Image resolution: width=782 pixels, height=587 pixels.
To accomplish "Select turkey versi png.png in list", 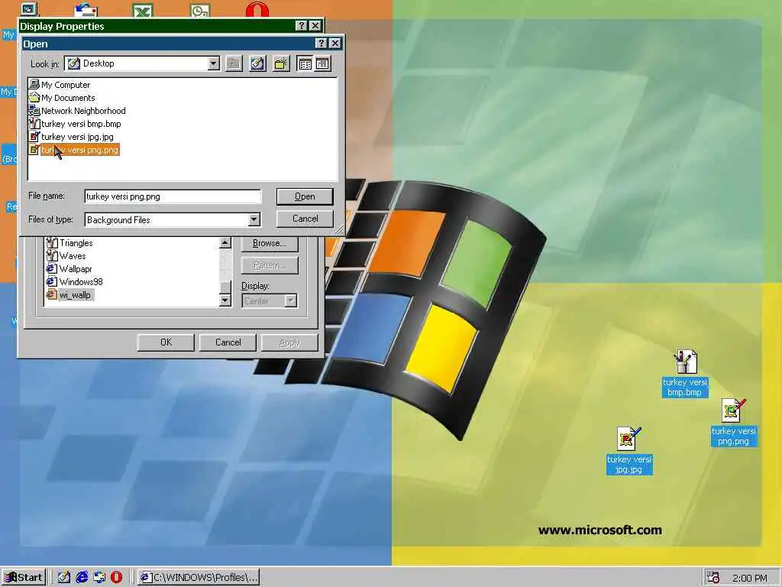I will tap(74, 150).
